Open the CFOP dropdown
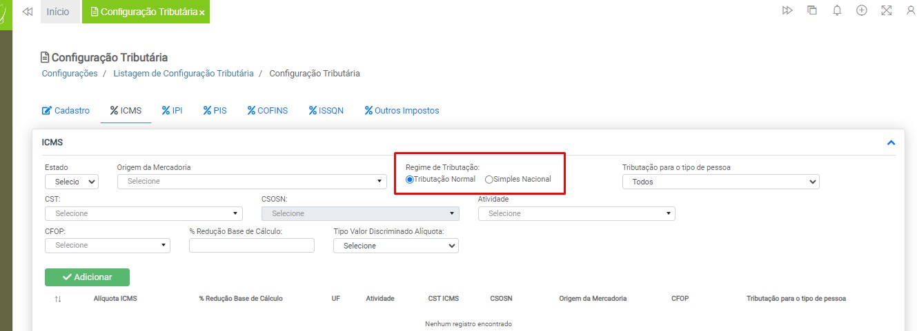 click(107, 246)
